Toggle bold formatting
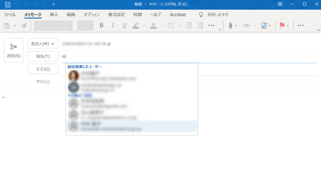The width and height of the screenshot is (321, 183). (x=102, y=25)
